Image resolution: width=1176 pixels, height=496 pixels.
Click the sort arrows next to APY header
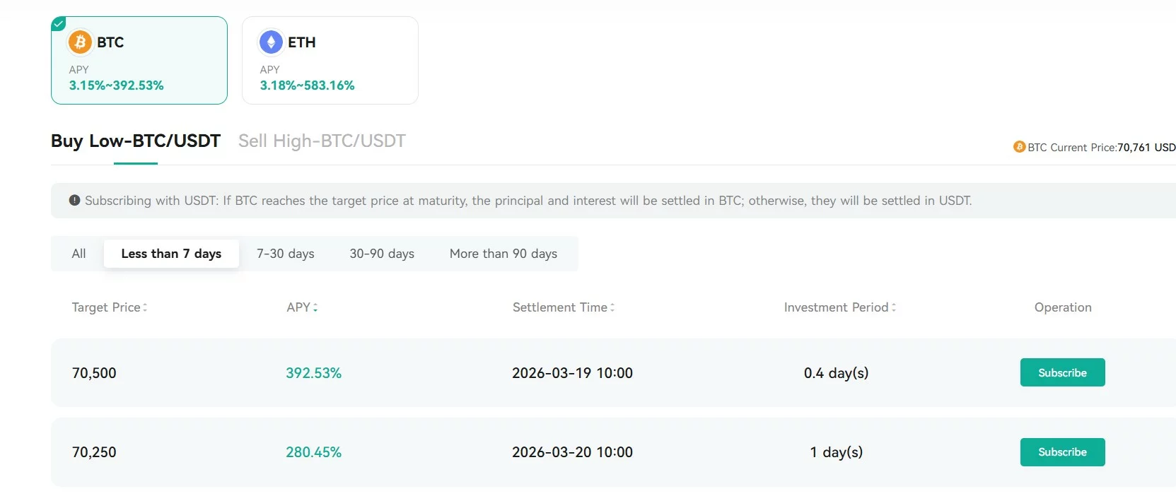pos(315,307)
